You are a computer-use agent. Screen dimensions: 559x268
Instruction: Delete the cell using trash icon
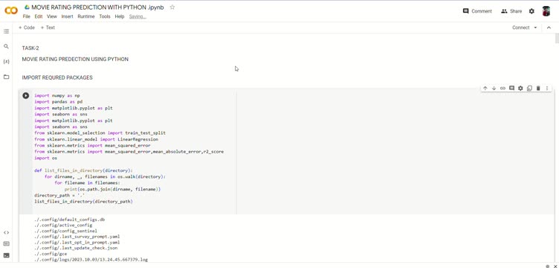pyautogui.click(x=538, y=88)
